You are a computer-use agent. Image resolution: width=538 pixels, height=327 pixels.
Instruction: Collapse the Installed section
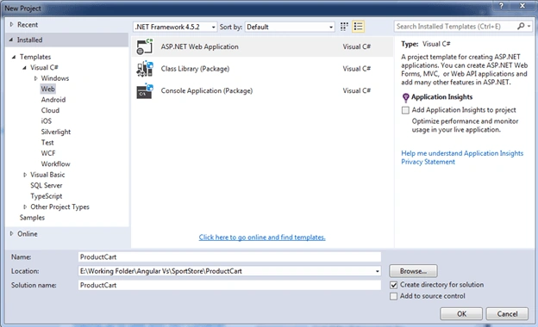click(x=11, y=40)
